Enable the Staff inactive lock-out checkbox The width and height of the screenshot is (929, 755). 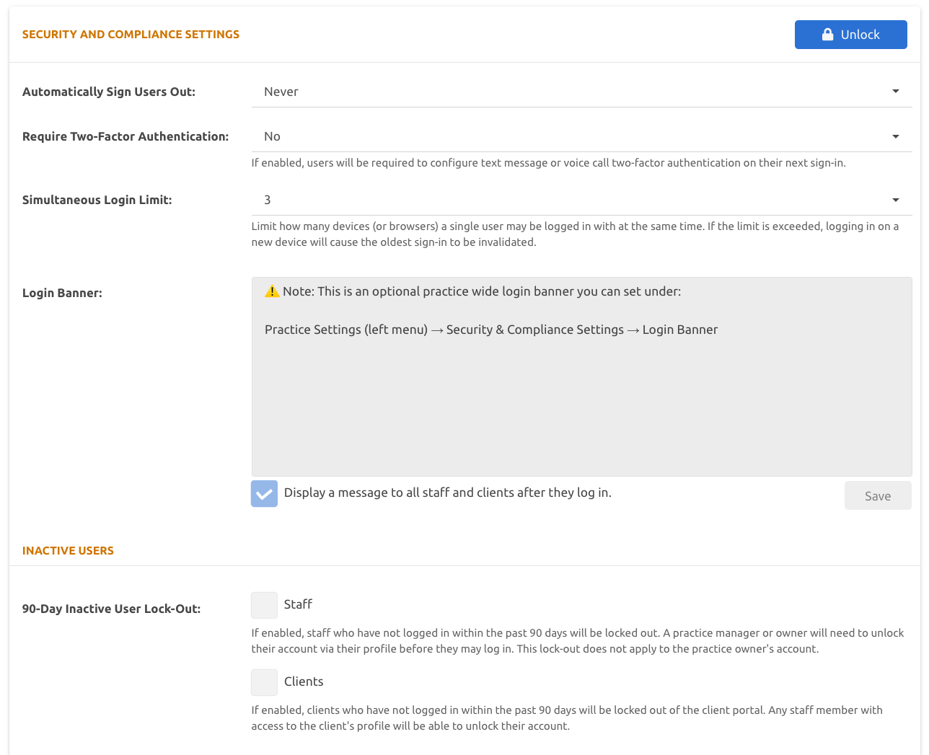[264, 605]
